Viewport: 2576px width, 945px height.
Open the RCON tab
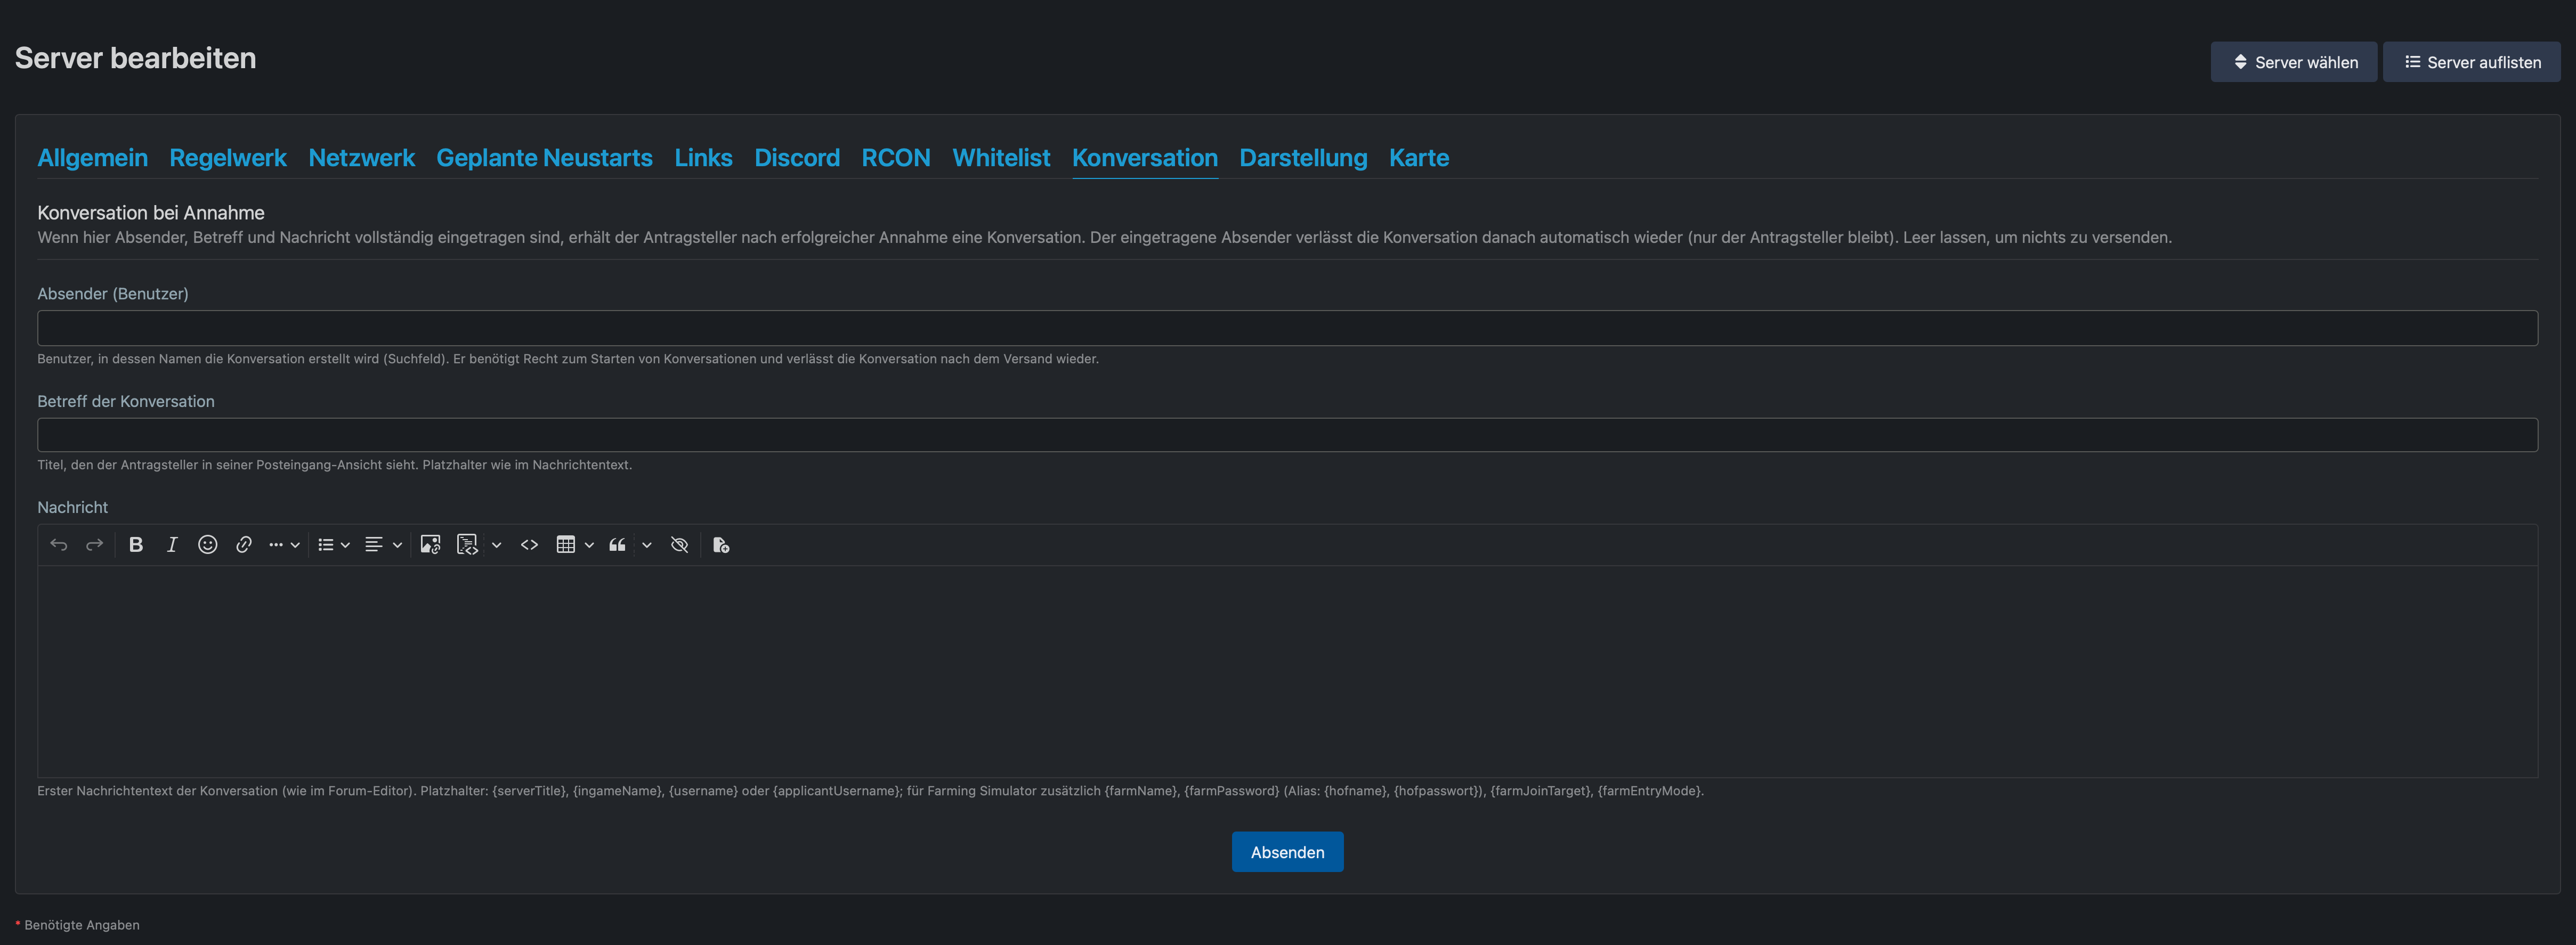[896, 158]
